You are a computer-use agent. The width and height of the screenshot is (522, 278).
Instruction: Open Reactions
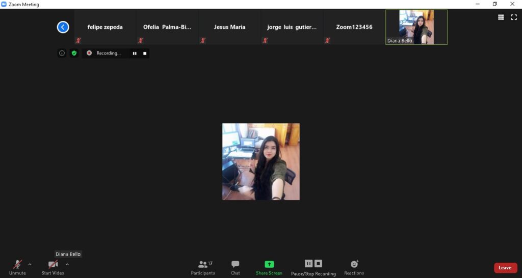[354, 268]
